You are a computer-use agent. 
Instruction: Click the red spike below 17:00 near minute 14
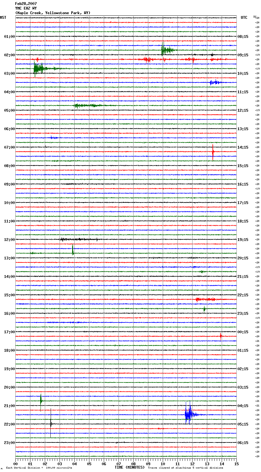point(221,336)
